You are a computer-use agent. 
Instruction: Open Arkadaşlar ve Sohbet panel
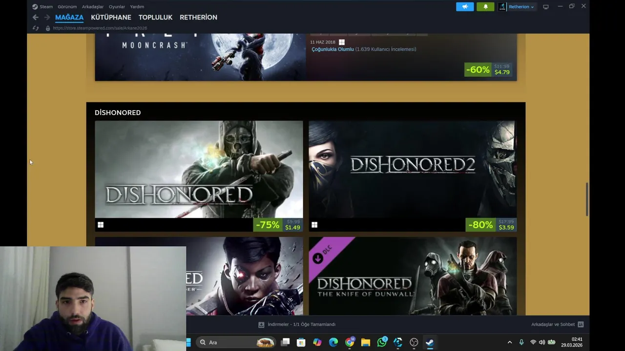(553, 325)
